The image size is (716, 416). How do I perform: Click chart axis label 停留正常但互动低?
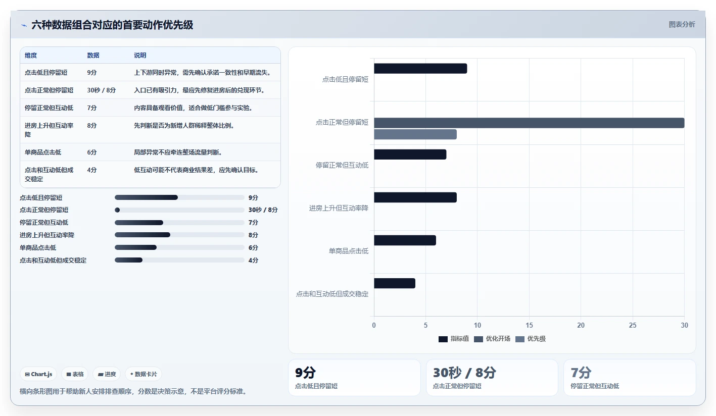342,165
